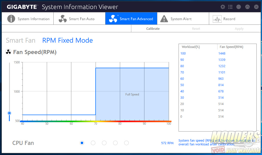
Task: Click the Fan Speed(RPM) column header
Action: pos(231,47)
